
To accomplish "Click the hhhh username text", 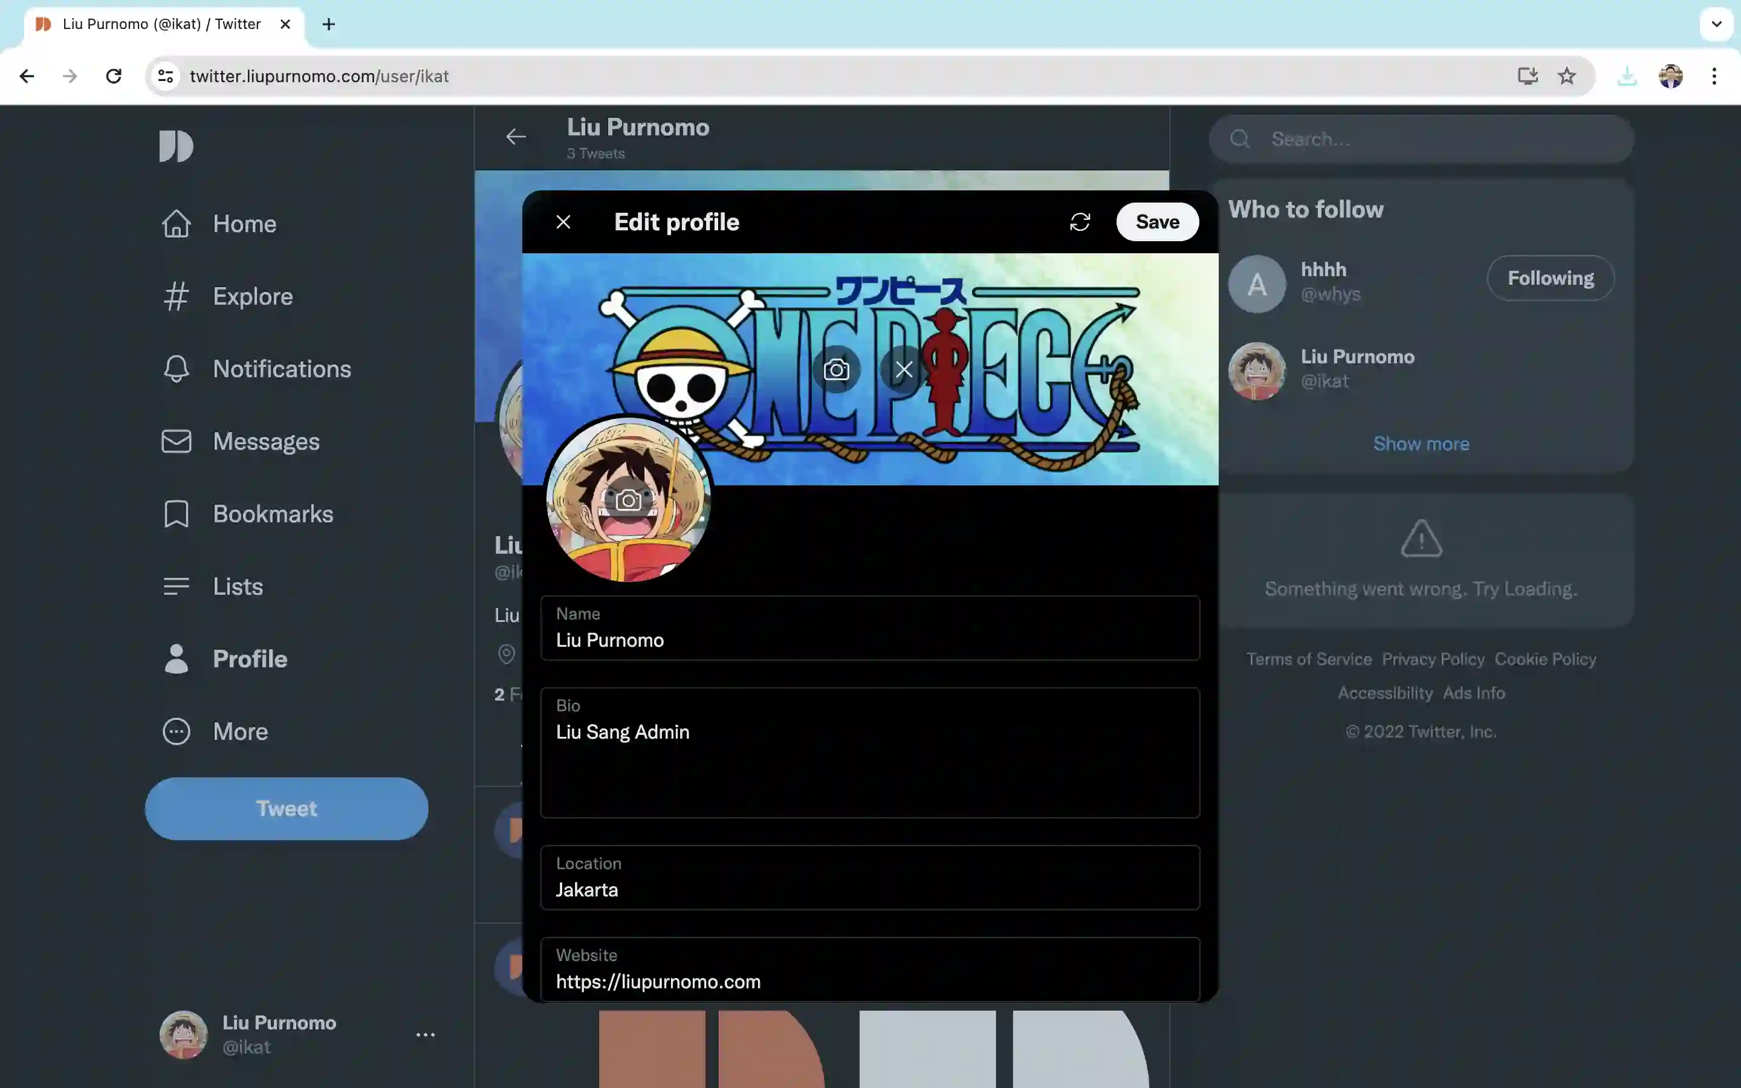I will click(x=1323, y=270).
